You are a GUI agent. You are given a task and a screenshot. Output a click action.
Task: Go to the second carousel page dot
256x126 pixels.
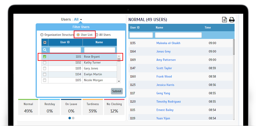(73, 118)
